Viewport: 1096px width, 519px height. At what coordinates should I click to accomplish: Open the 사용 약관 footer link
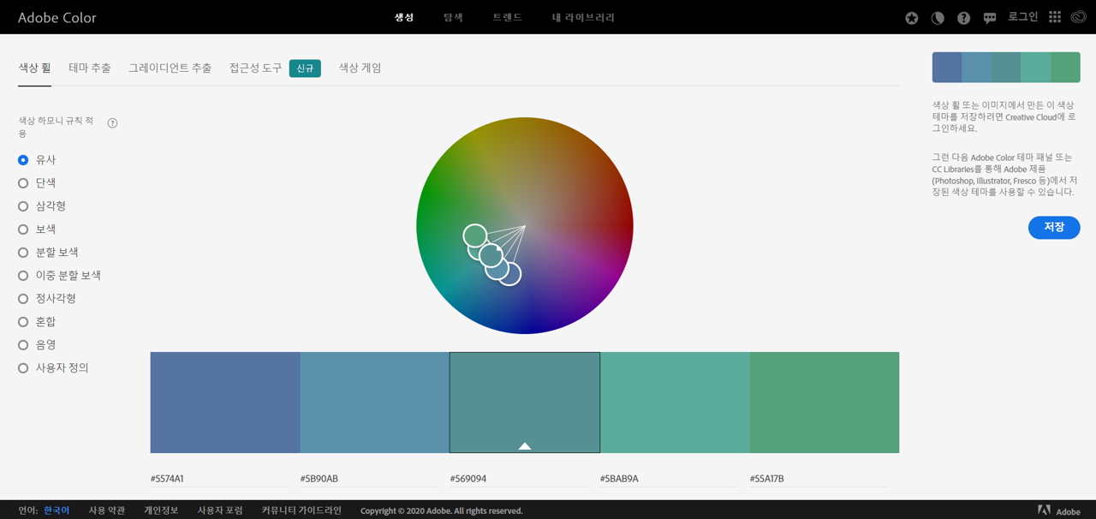[107, 510]
